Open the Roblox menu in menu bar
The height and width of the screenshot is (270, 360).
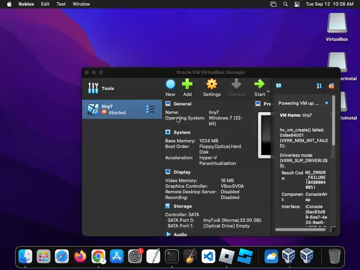coord(26,4)
